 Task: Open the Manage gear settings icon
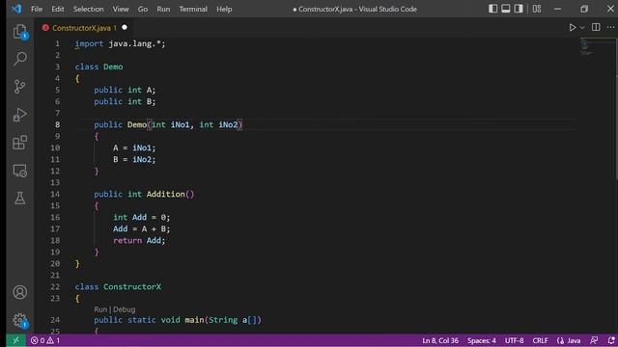point(19,320)
